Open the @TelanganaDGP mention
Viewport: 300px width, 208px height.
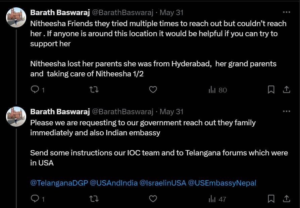59,183
